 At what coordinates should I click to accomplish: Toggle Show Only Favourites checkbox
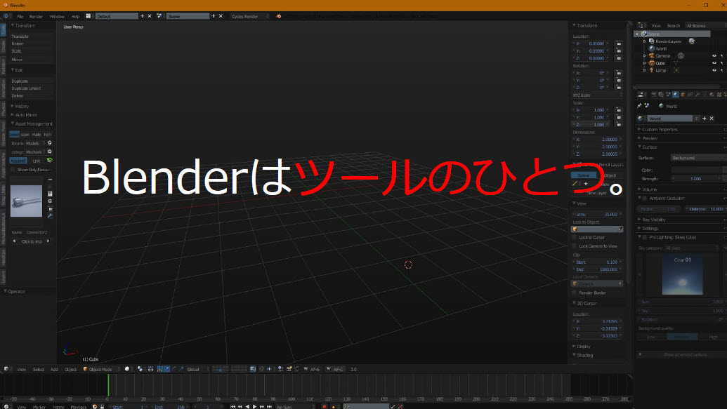13,170
